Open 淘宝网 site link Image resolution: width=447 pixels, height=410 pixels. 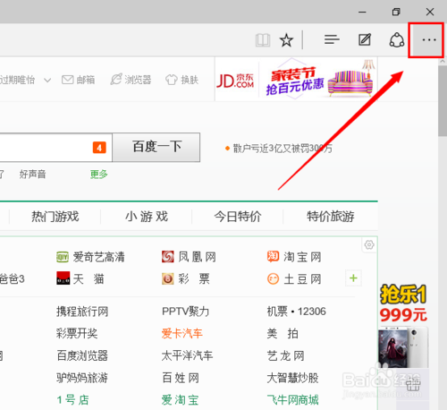click(x=302, y=257)
